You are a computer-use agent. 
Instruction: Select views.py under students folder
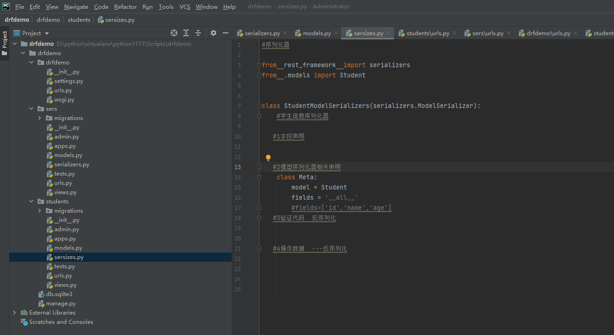point(65,284)
